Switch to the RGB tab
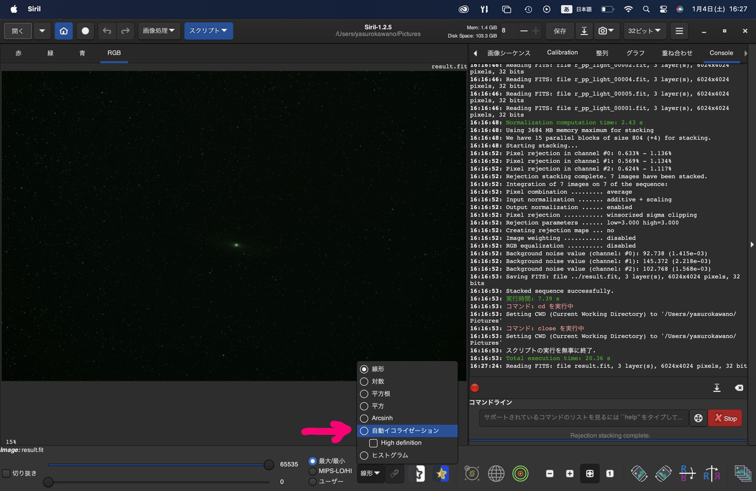Image resolution: width=756 pixels, height=491 pixels. click(x=114, y=54)
